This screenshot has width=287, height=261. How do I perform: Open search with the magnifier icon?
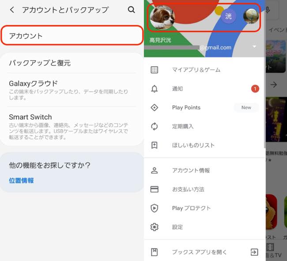click(x=131, y=10)
